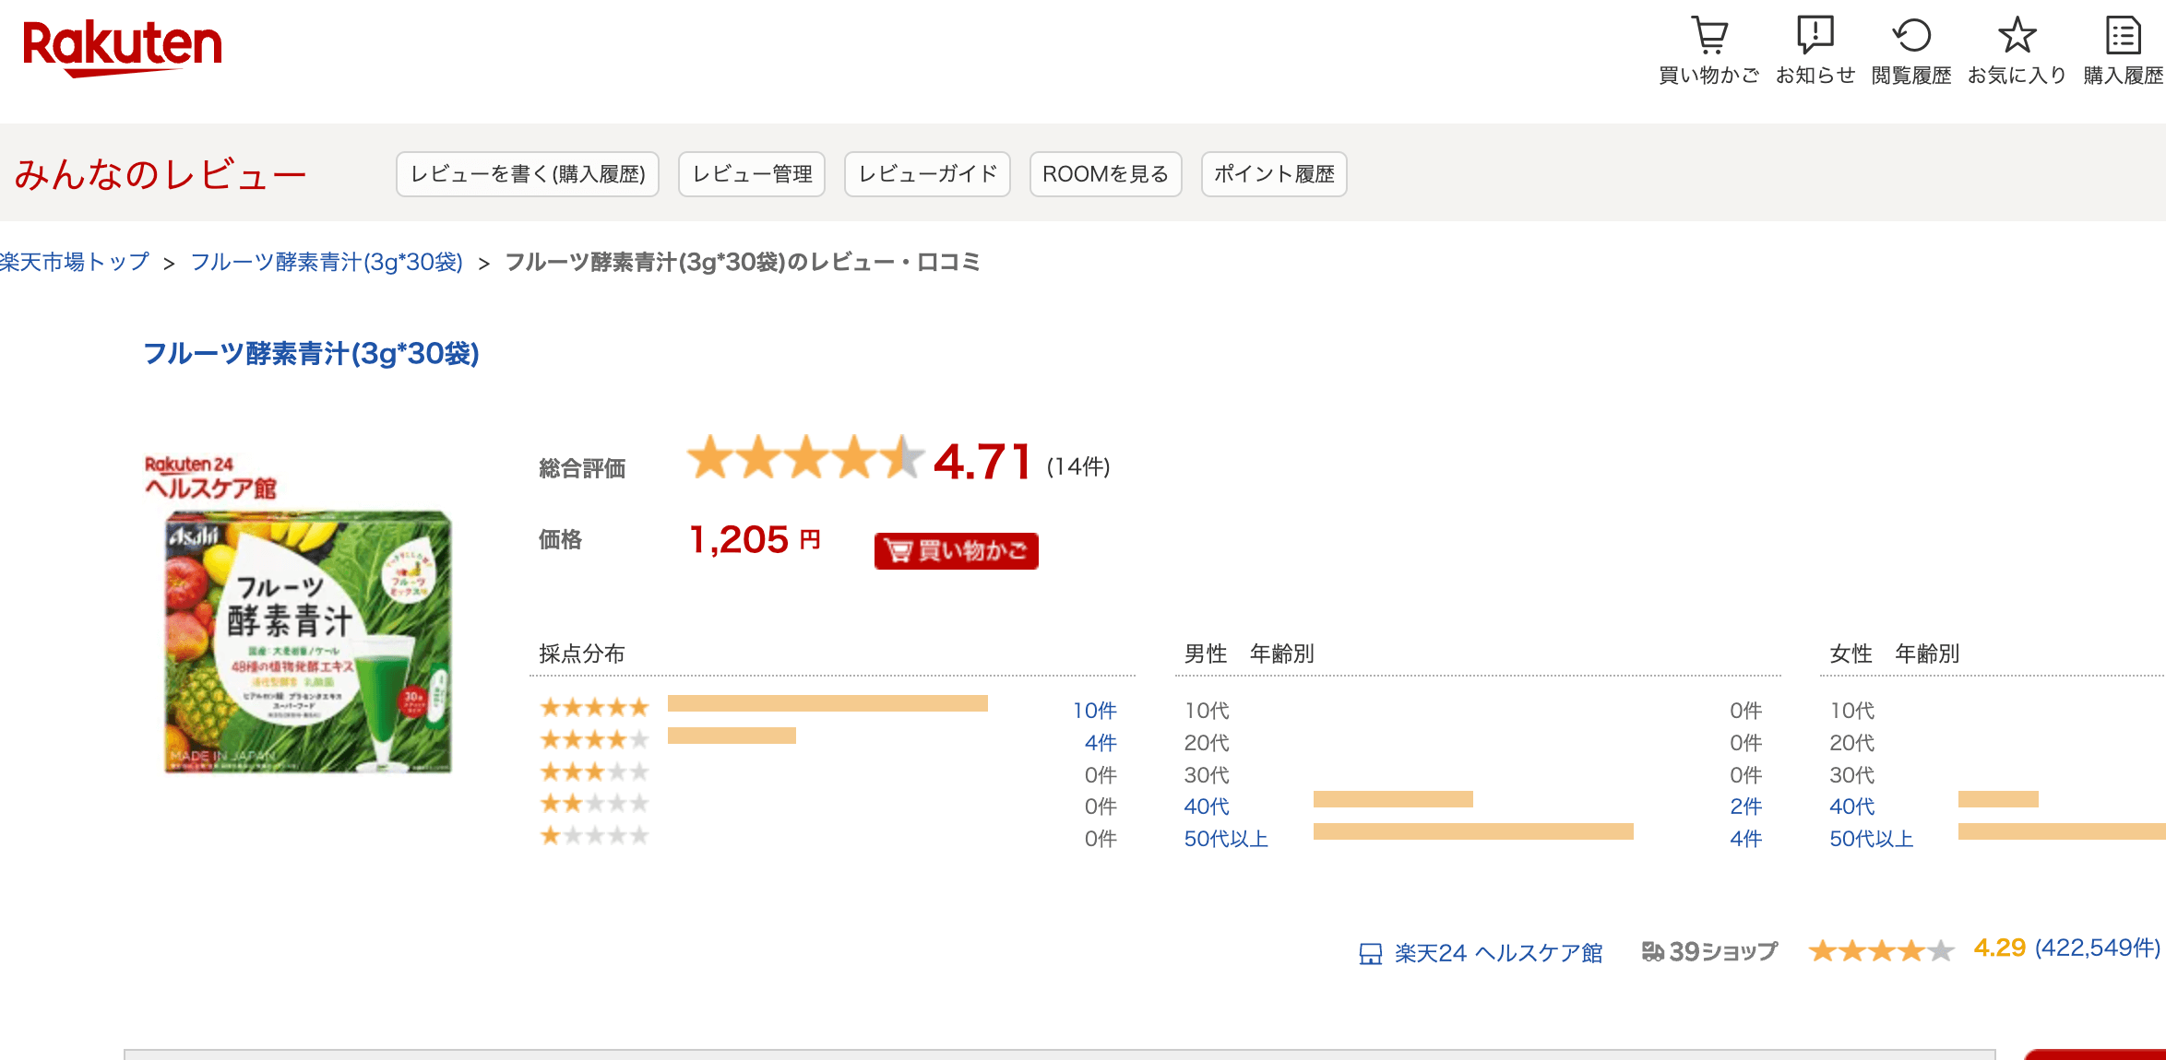Open the お知らせ notifications icon
The width and height of the screenshot is (2166, 1060).
1815,51
